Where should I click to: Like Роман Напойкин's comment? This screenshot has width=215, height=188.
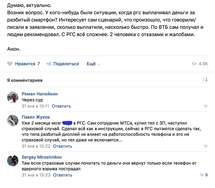click(206, 106)
